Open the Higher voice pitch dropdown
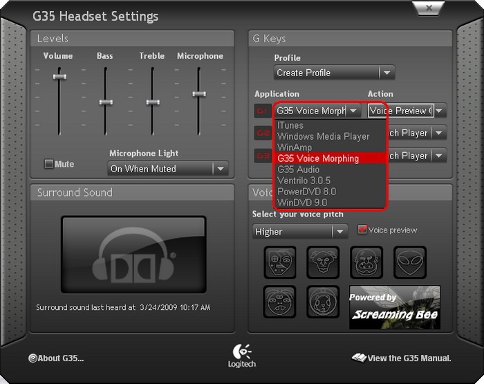The width and height of the screenshot is (484, 384). pos(300,231)
